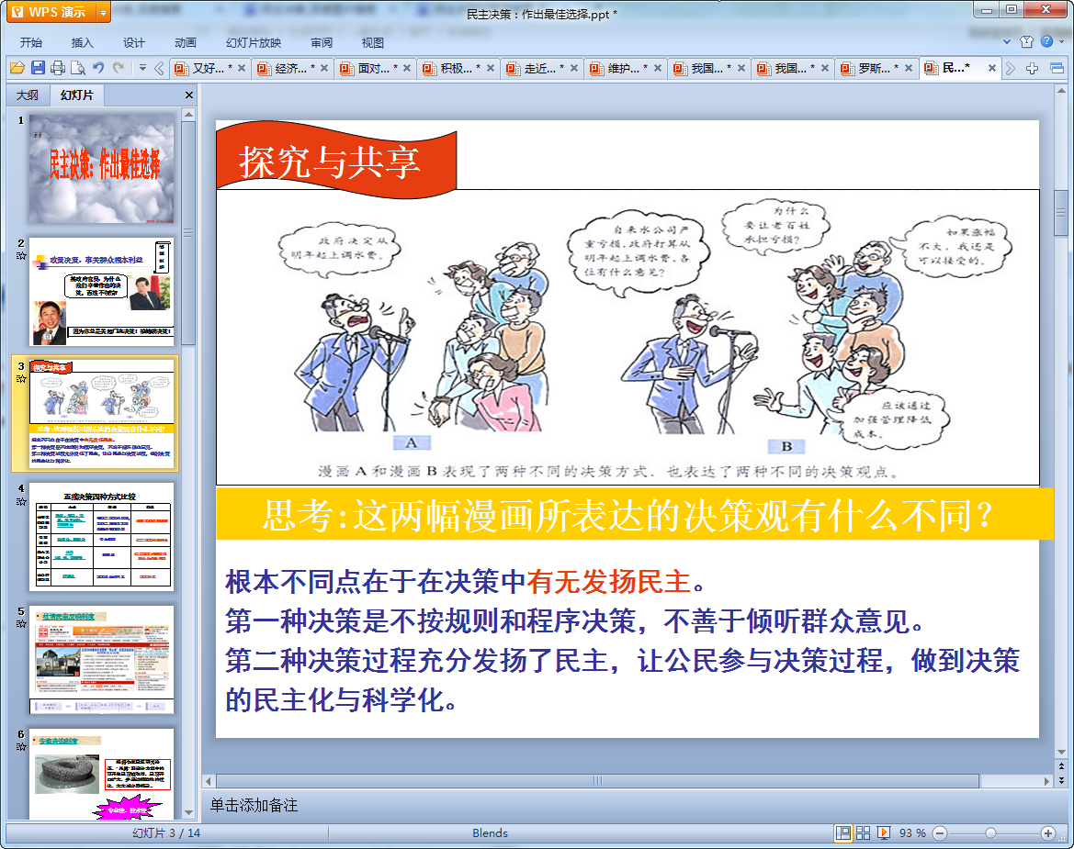
Task: Open dropdown arrow next to the help icon
Action: pos(1062,41)
